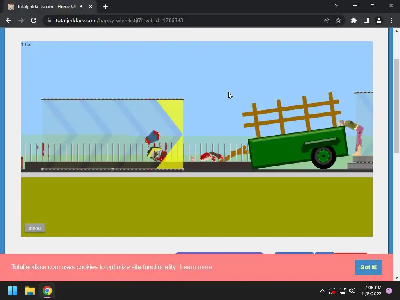
Task: Click the green cart wheel in game
Action: click(323, 156)
